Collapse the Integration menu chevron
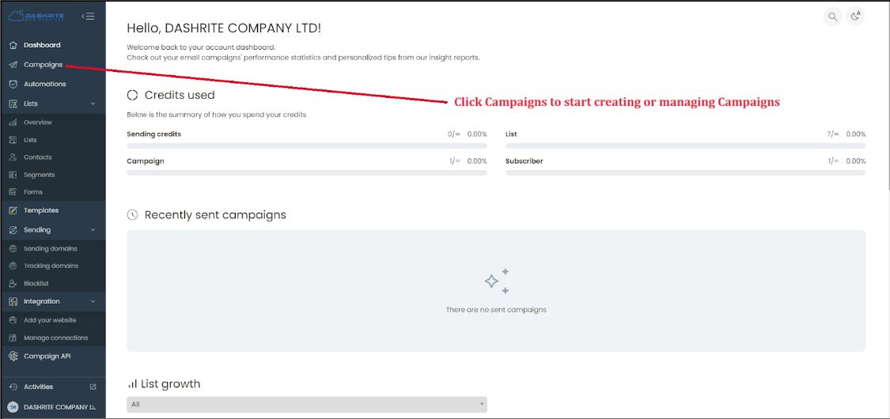The width and height of the screenshot is (890, 419). (x=93, y=302)
